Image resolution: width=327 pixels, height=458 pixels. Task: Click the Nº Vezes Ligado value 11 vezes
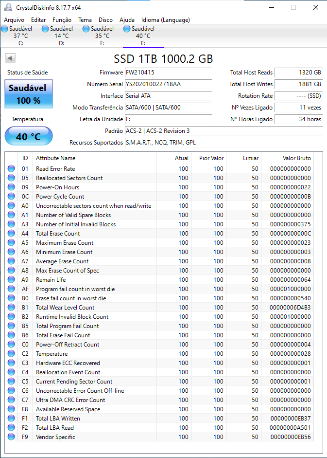(299, 108)
